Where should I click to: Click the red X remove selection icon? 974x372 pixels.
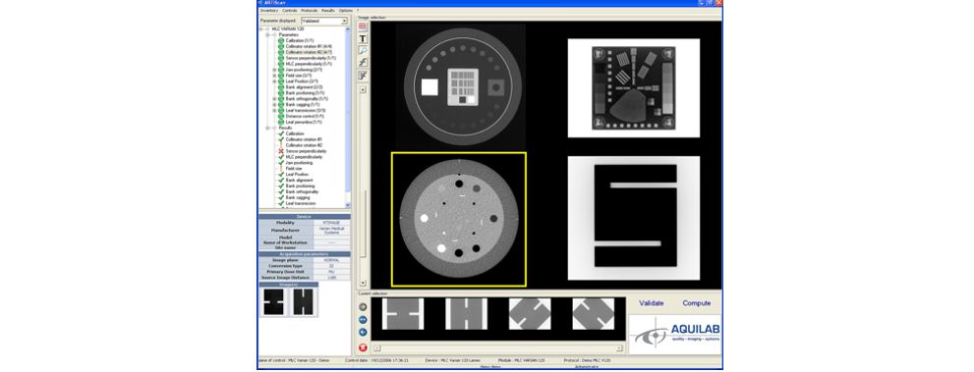click(363, 347)
